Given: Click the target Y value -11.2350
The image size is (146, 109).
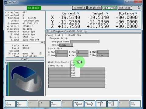Looking at the screenshot, I should point(98,22).
